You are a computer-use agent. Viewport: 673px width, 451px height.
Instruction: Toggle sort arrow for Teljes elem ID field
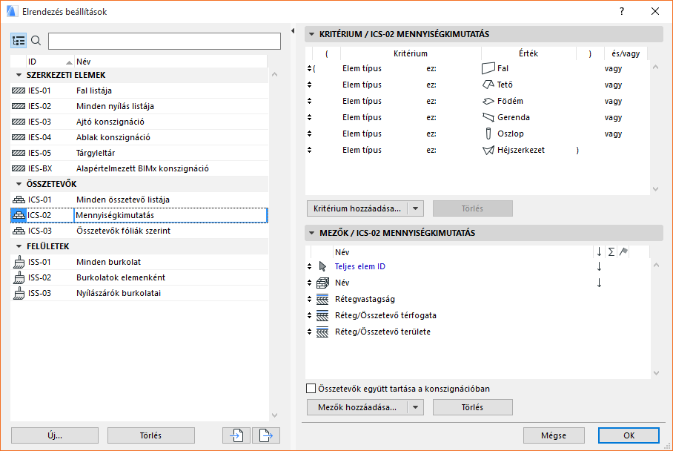599,266
